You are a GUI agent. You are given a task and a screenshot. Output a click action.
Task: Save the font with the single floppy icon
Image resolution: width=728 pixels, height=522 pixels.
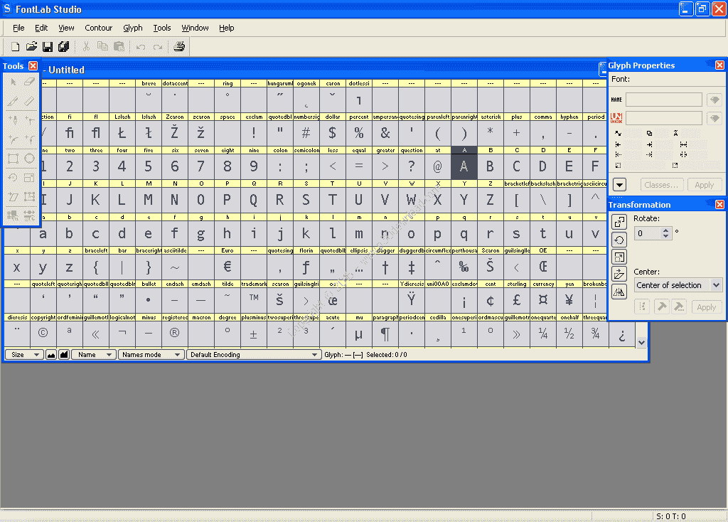tap(48, 46)
